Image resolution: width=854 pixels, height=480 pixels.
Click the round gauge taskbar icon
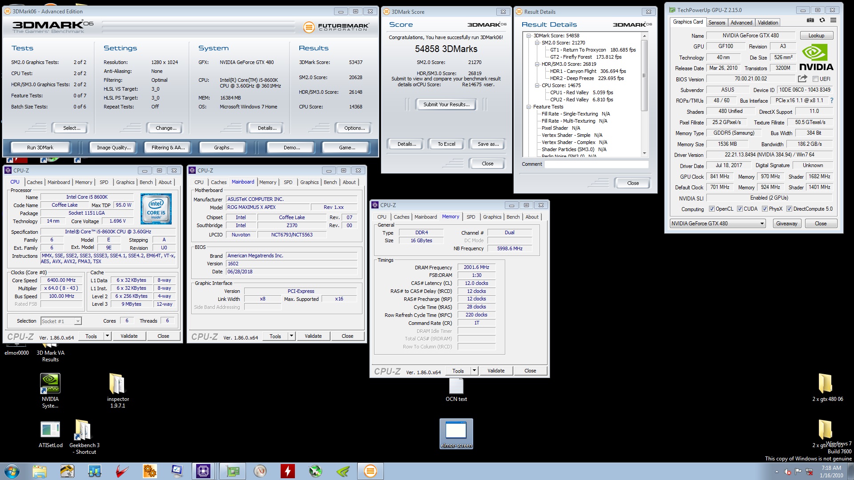260,471
